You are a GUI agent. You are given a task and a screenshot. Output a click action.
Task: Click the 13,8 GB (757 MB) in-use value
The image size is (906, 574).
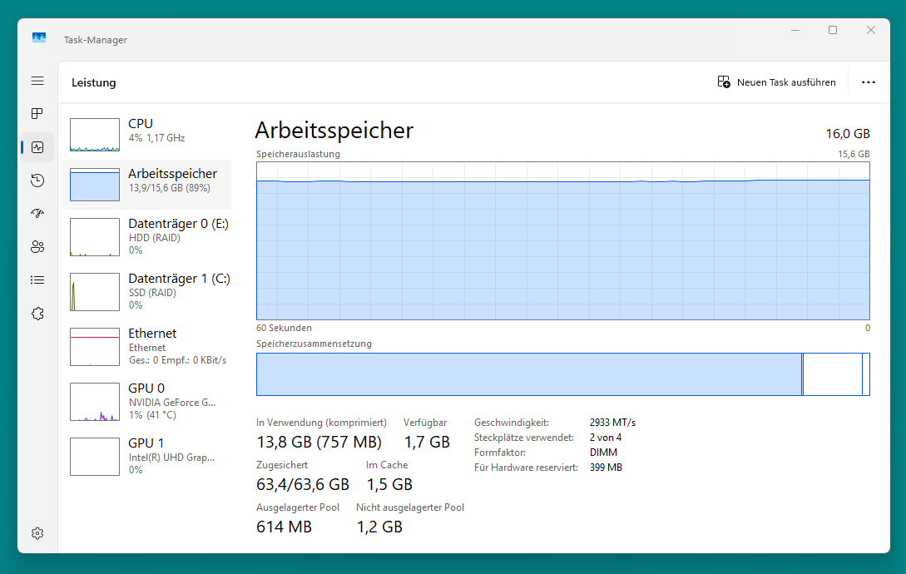click(319, 443)
